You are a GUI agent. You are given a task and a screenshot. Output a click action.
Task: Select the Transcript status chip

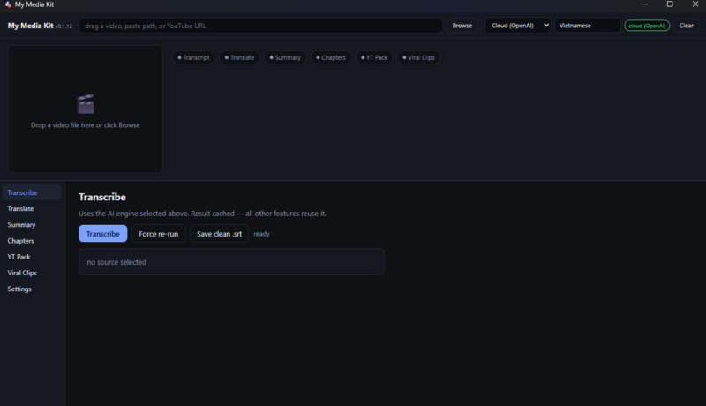(193, 57)
